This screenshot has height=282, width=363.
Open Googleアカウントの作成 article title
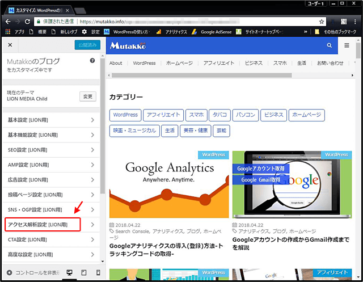point(291,243)
